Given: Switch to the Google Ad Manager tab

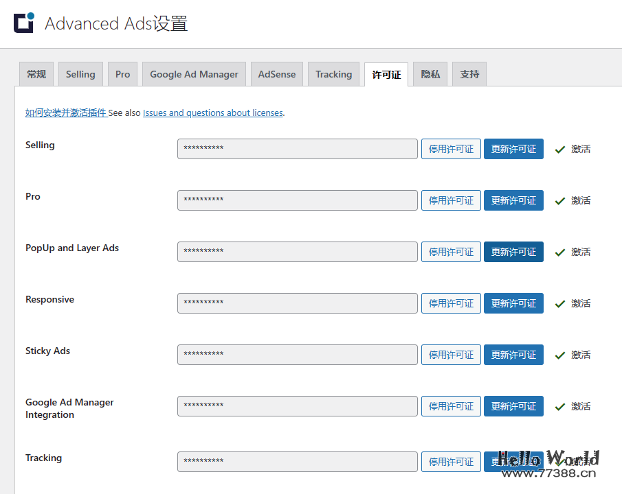Looking at the screenshot, I should [x=194, y=74].
